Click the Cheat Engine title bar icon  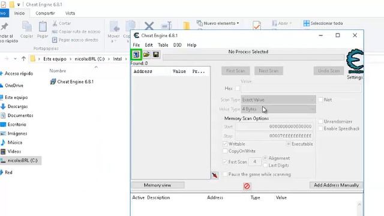tap(136, 35)
